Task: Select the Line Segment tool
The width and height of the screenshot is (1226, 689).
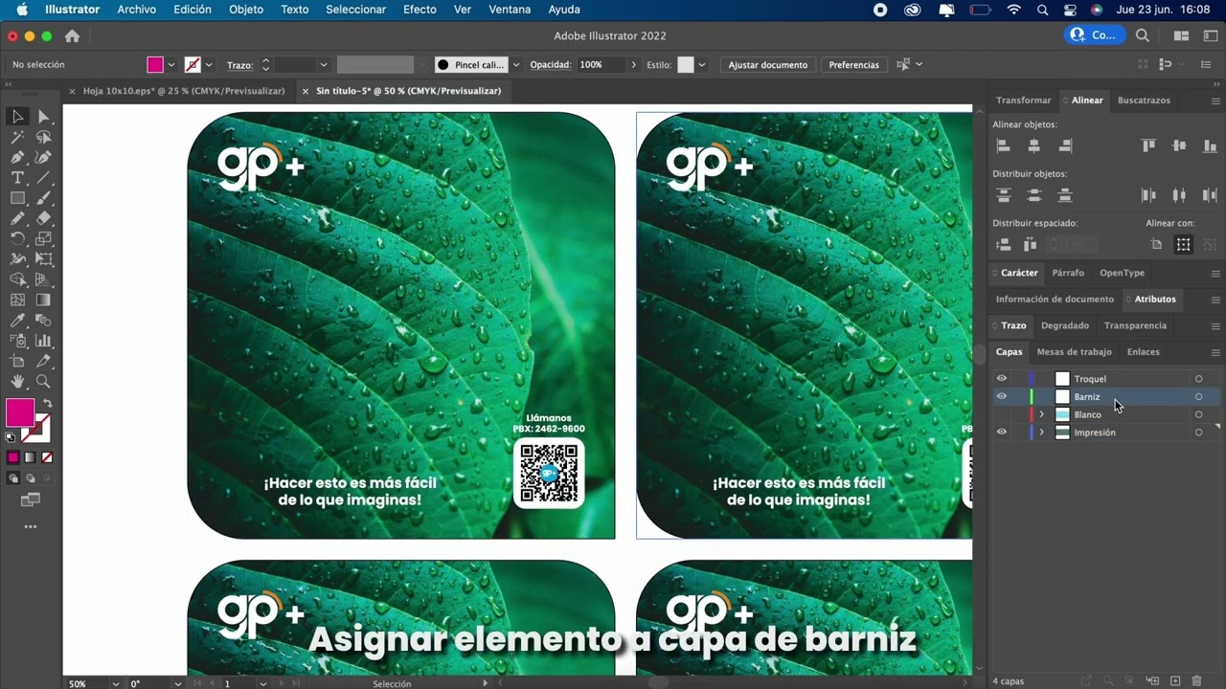Action: (43, 178)
